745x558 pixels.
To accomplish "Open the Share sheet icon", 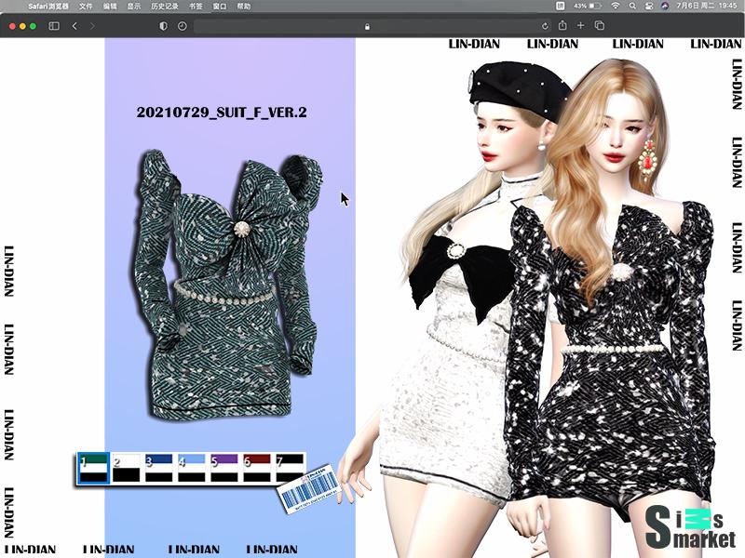I will point(562,26).
